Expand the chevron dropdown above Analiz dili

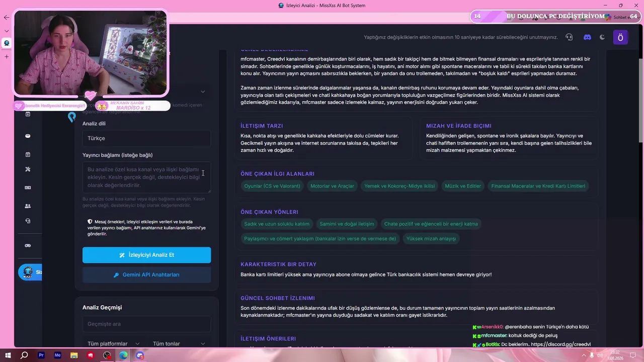point(203,92)
